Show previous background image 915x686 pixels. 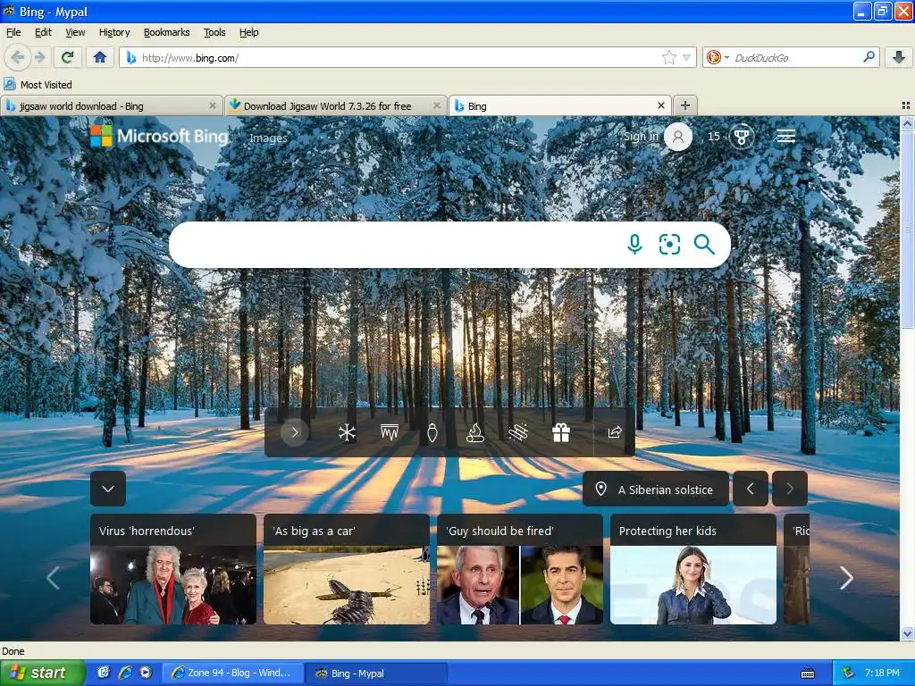(751, 489)
